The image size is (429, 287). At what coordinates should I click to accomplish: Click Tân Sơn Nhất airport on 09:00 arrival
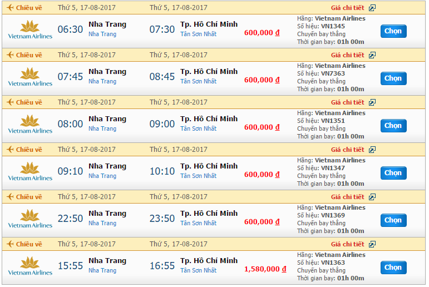pos(198,129)
